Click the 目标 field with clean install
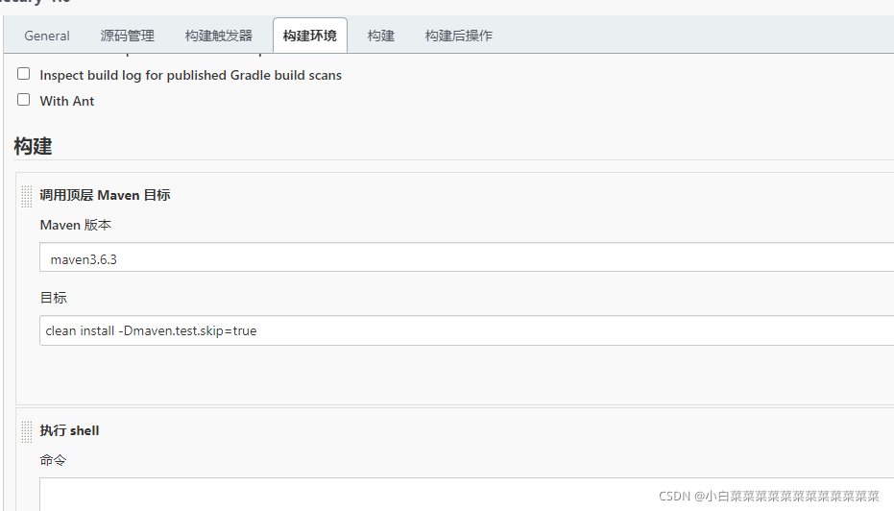This screenshot has width=894, height=511. click(467, 330)
